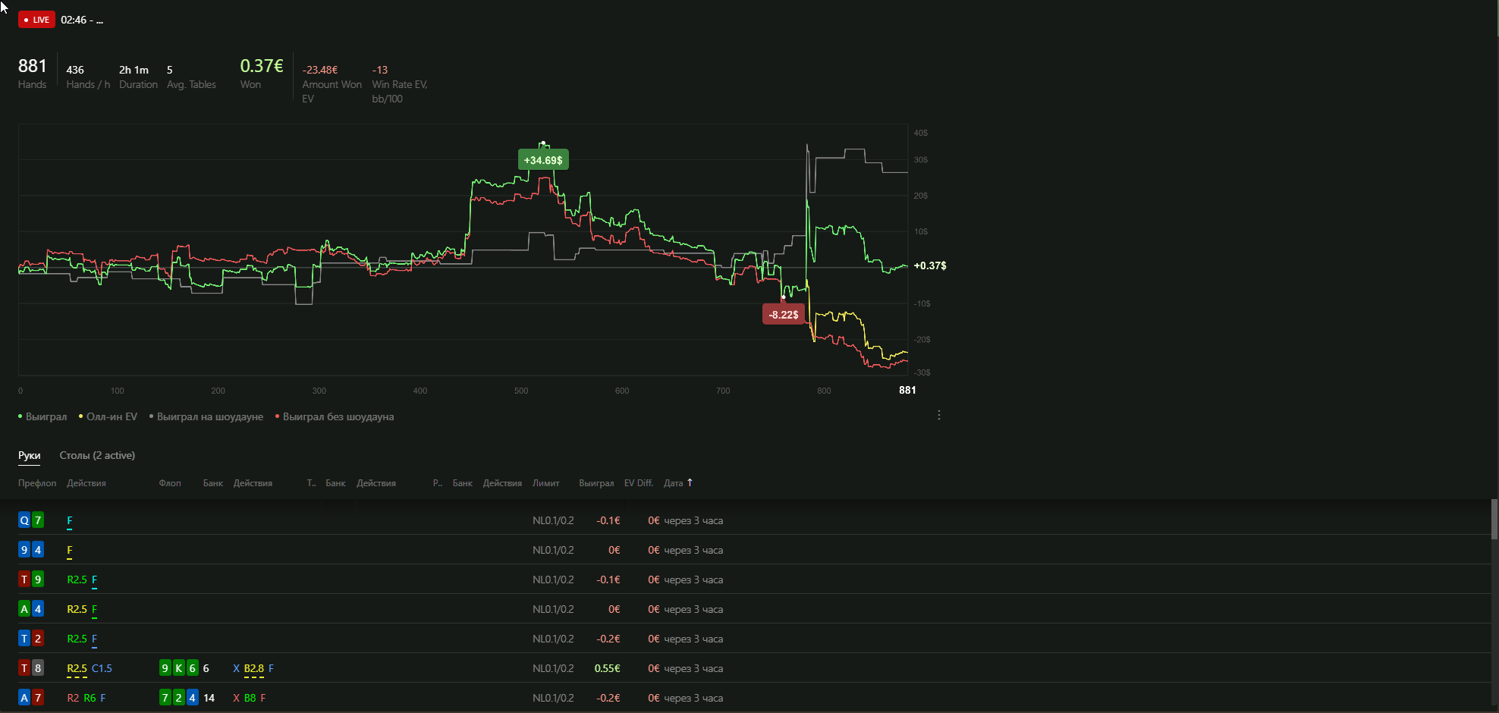Click the 881 Hands statistic

[x=33, y=74]
